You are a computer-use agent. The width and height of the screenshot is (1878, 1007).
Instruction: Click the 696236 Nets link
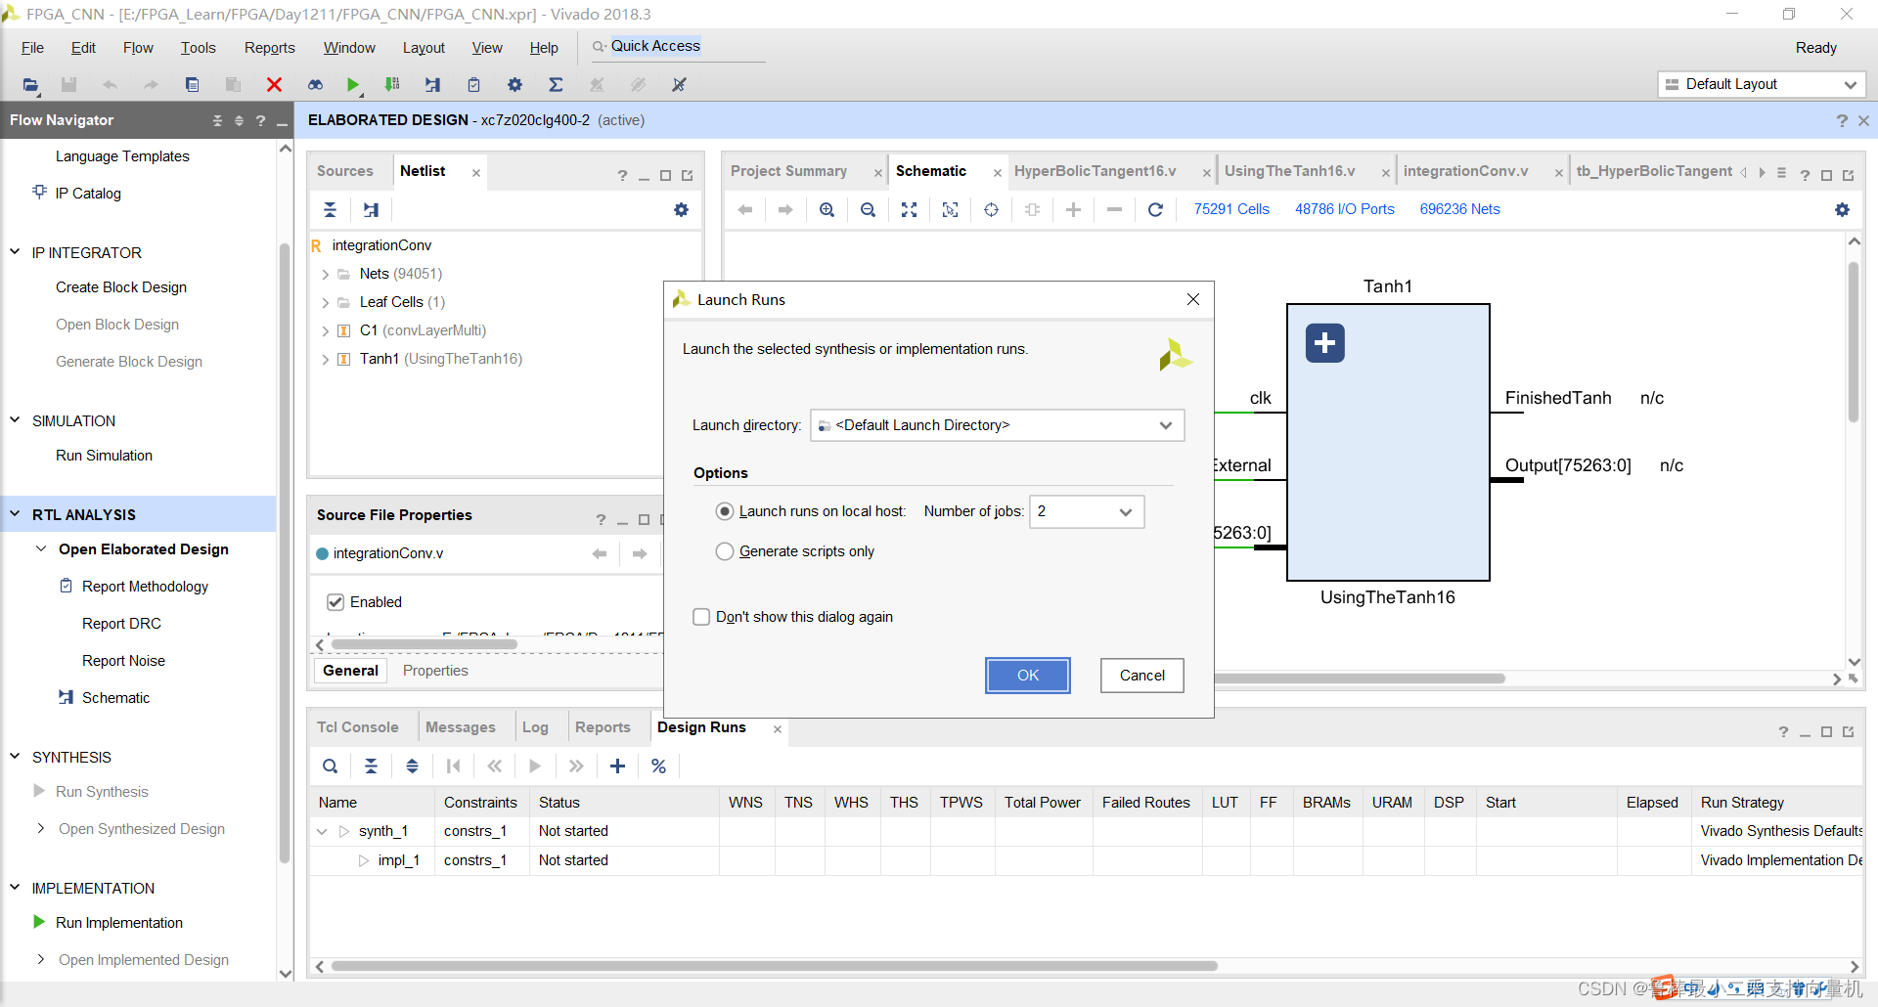1459,209
